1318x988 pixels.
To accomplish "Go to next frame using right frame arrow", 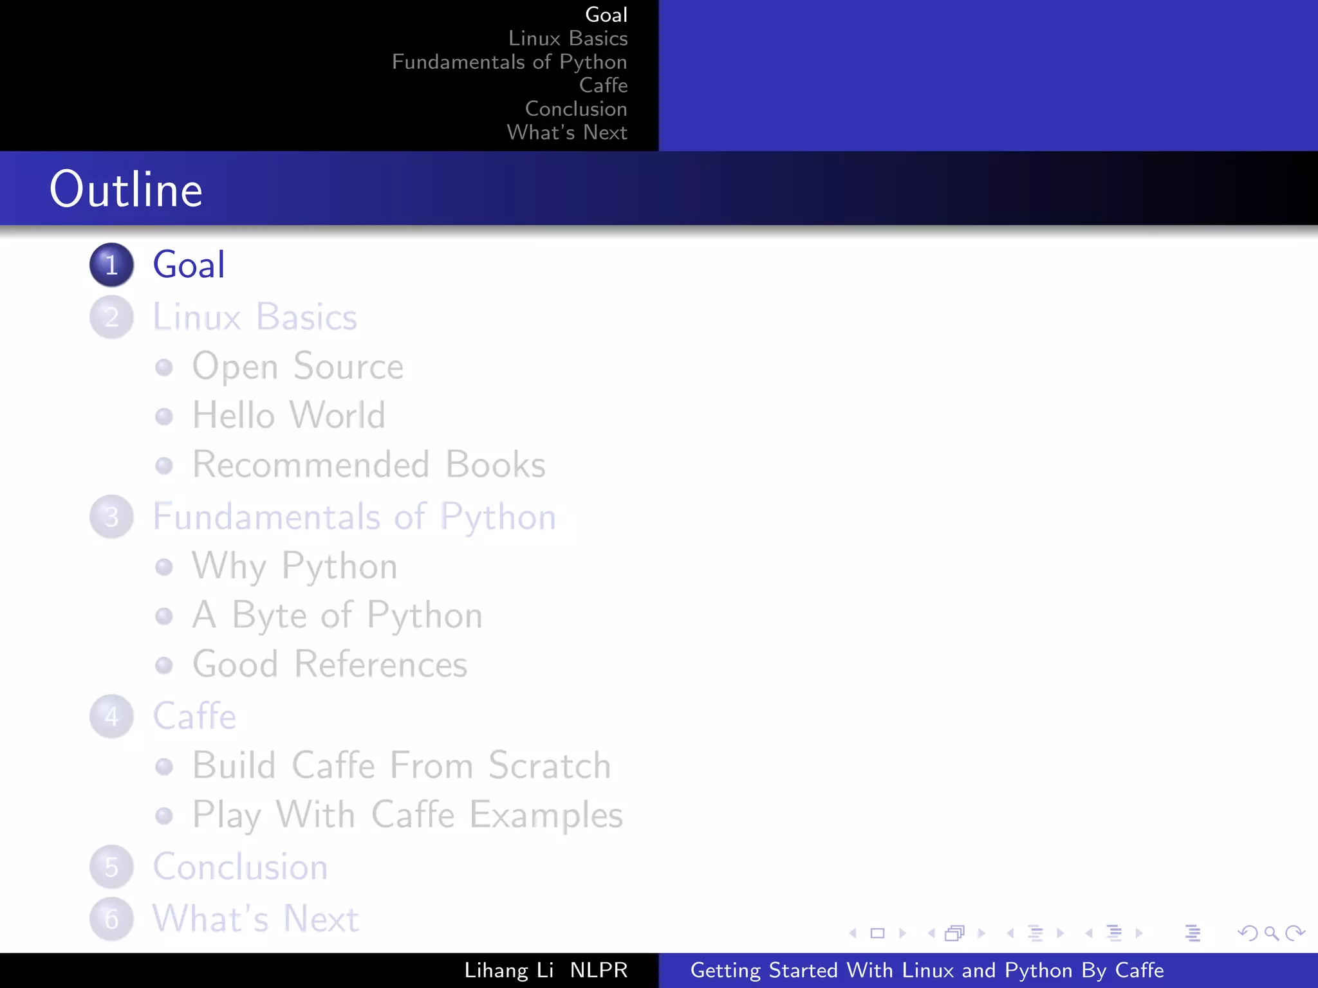I will point(981,933).
